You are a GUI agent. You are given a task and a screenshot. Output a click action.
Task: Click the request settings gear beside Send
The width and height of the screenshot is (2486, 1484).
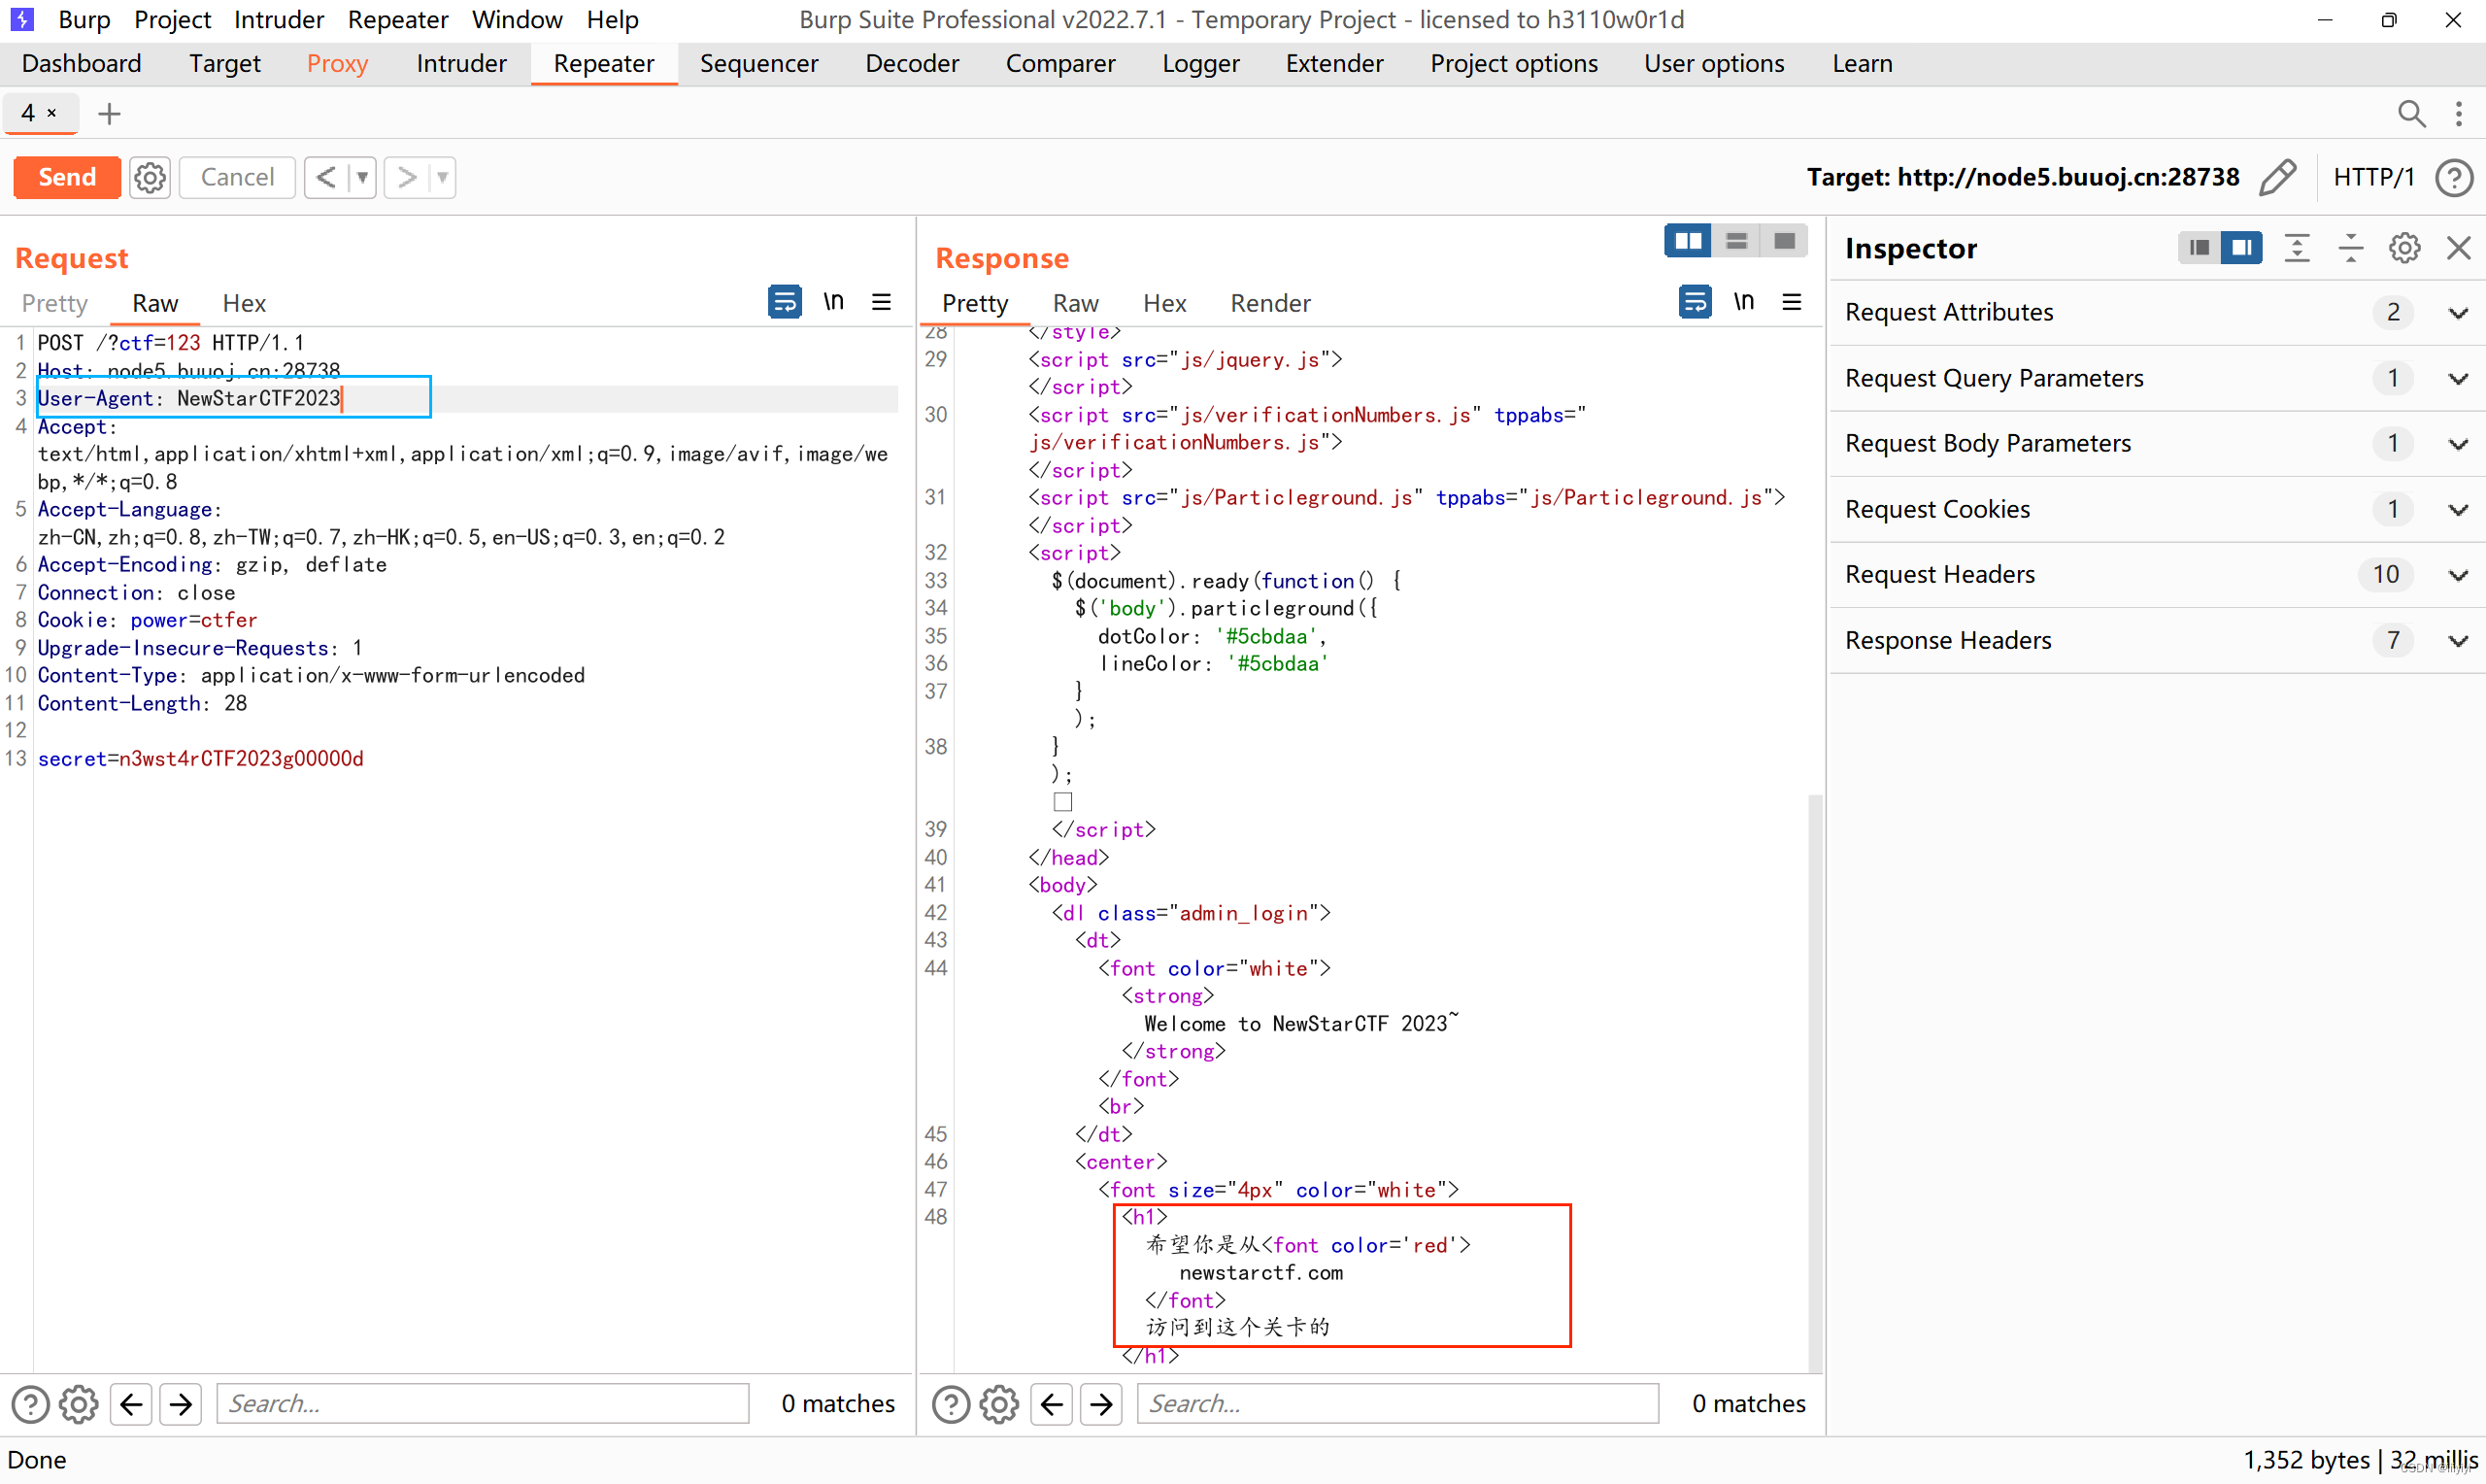[150, 177]
